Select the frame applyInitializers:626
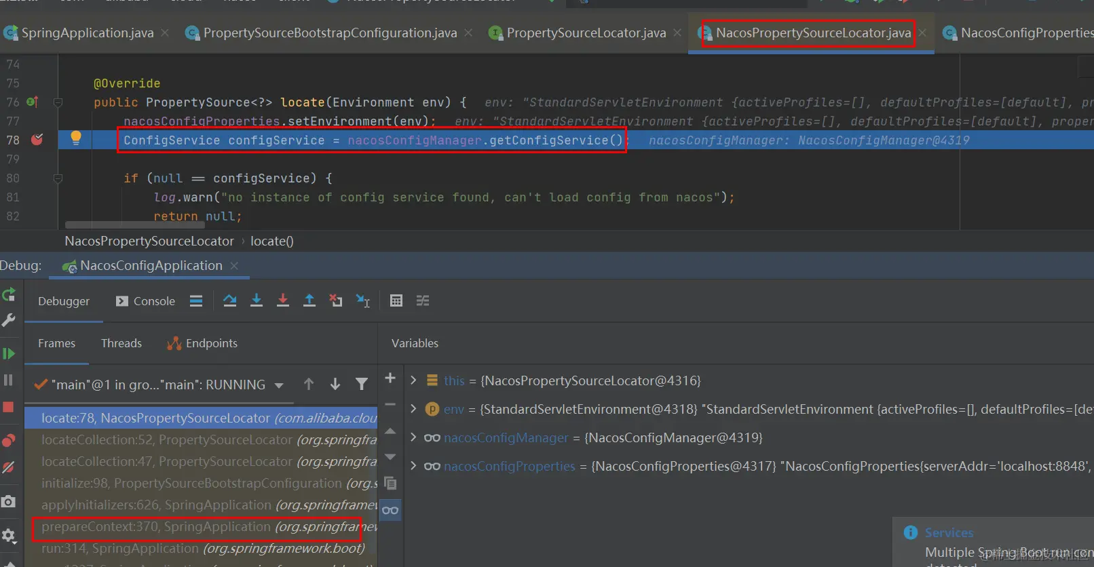The height and width of the screenshot is (567, 1094). 201,505
